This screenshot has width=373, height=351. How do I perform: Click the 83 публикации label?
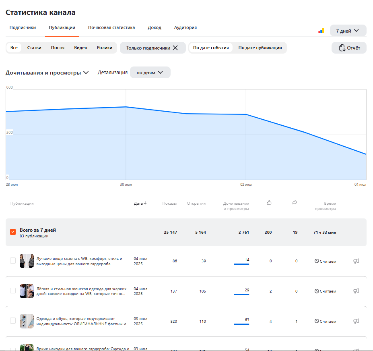(34, 236)
